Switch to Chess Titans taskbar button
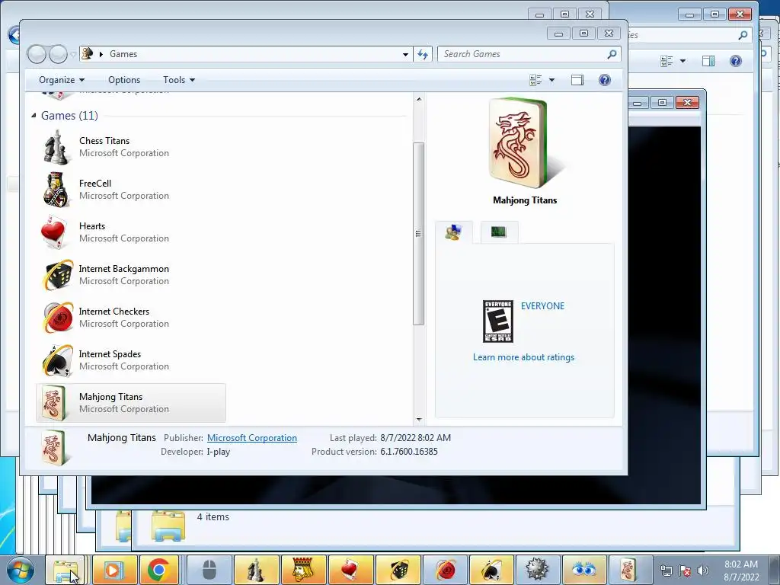Screen dimensions: 780x585 [256, 570]
